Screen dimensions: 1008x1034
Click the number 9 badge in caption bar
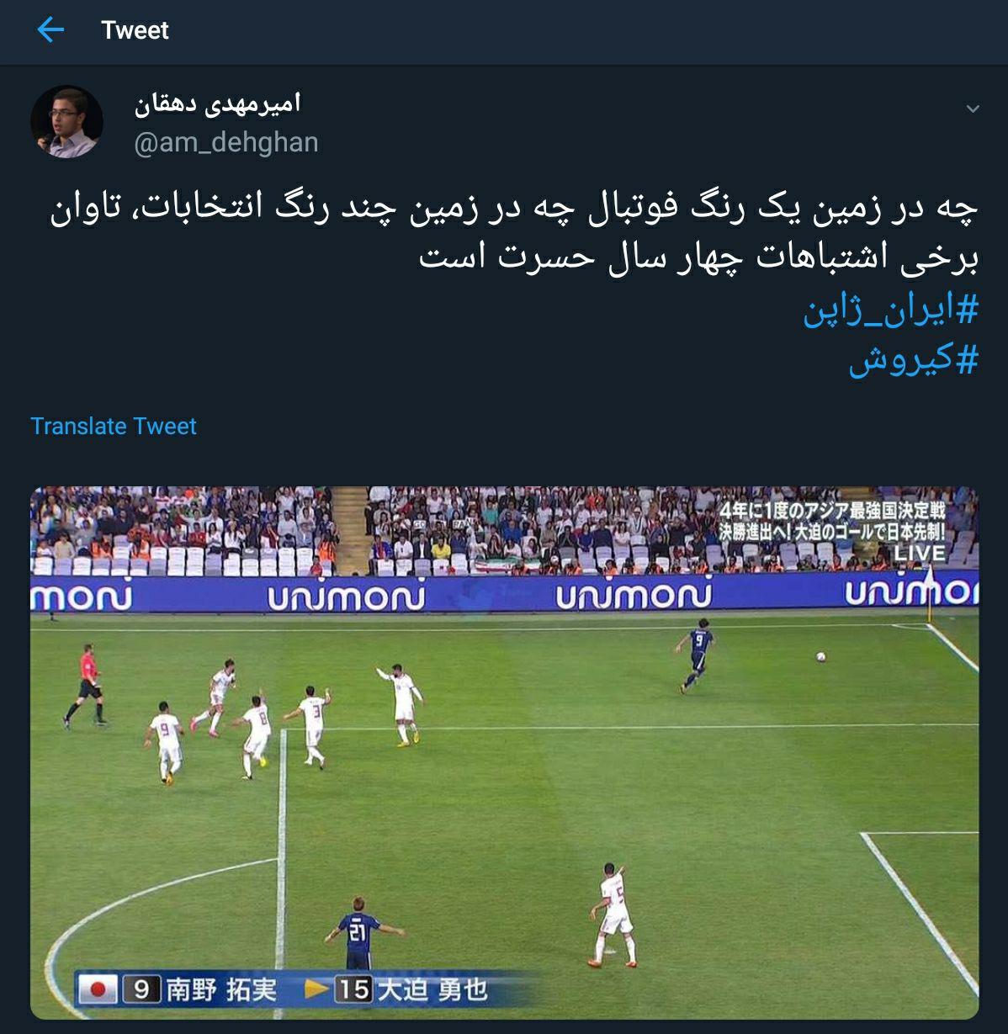[141, 989]
